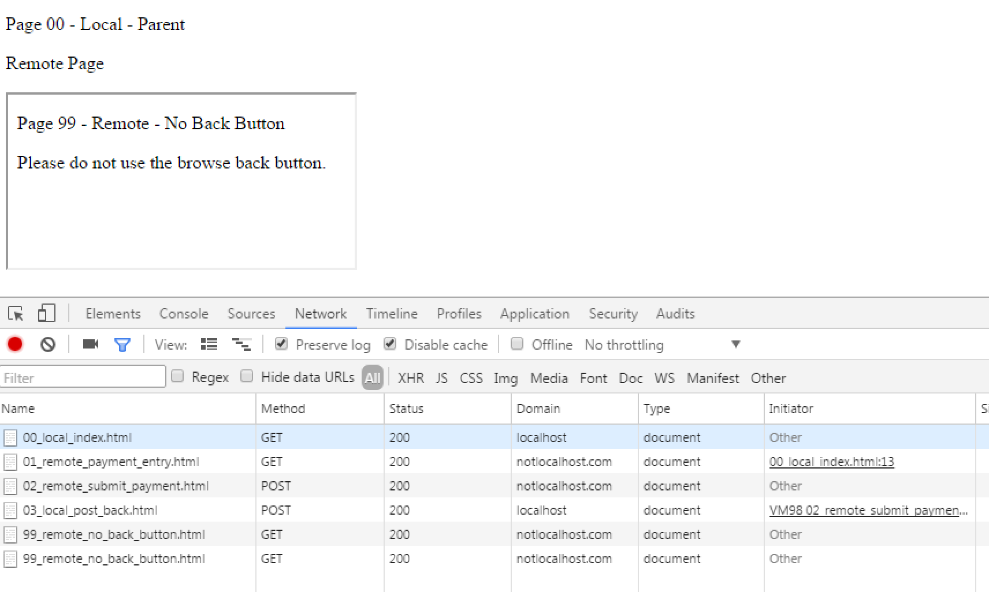Click the Page 99 iframe heading text
The height and width of the screenshot is (592, 989).
151,123
